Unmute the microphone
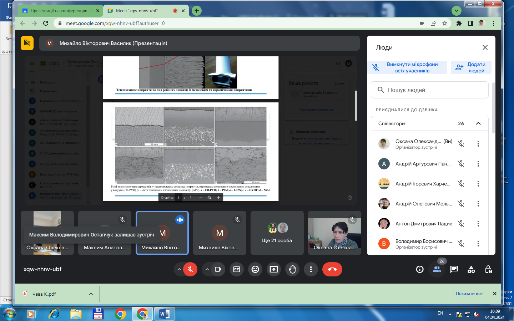Viewport: 514px width, 321px height. [190, 269]
